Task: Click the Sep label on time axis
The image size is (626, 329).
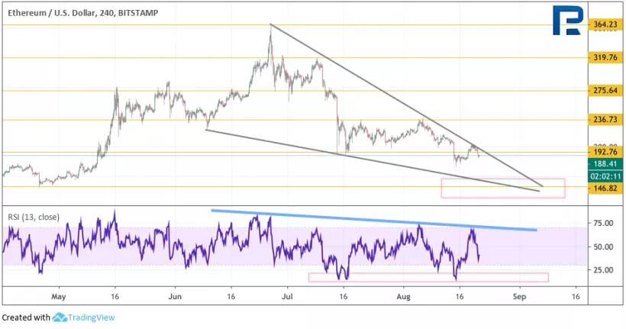Action: coord(520,295)
